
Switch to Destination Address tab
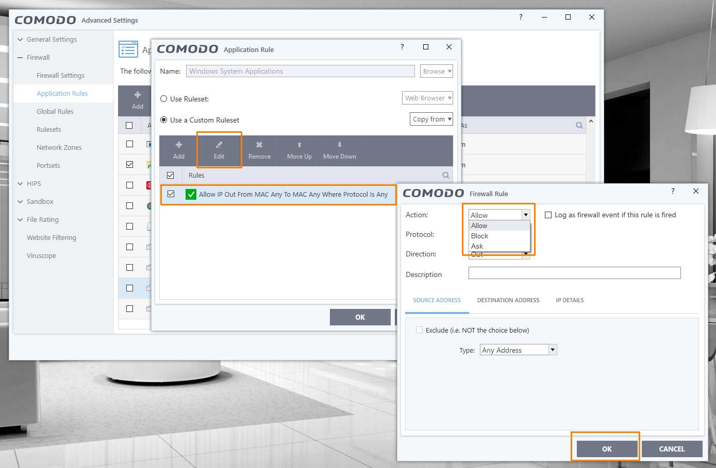click(508, 300)
